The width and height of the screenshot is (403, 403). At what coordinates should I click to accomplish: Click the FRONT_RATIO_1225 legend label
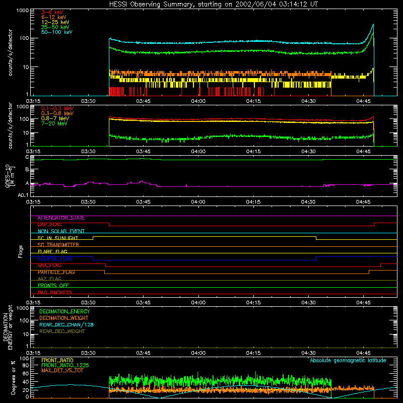tap(65, 365)
